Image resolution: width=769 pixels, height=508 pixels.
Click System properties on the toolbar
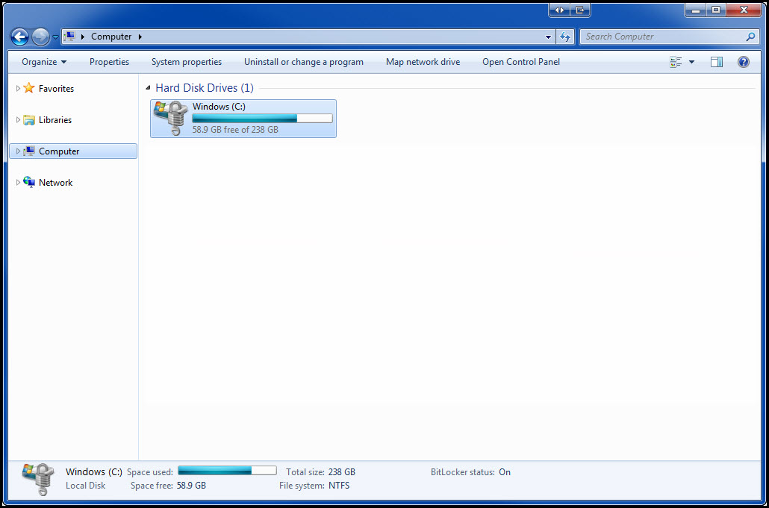click(186, 62)
